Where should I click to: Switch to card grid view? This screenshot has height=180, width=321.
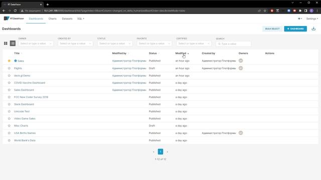[6, 43]
